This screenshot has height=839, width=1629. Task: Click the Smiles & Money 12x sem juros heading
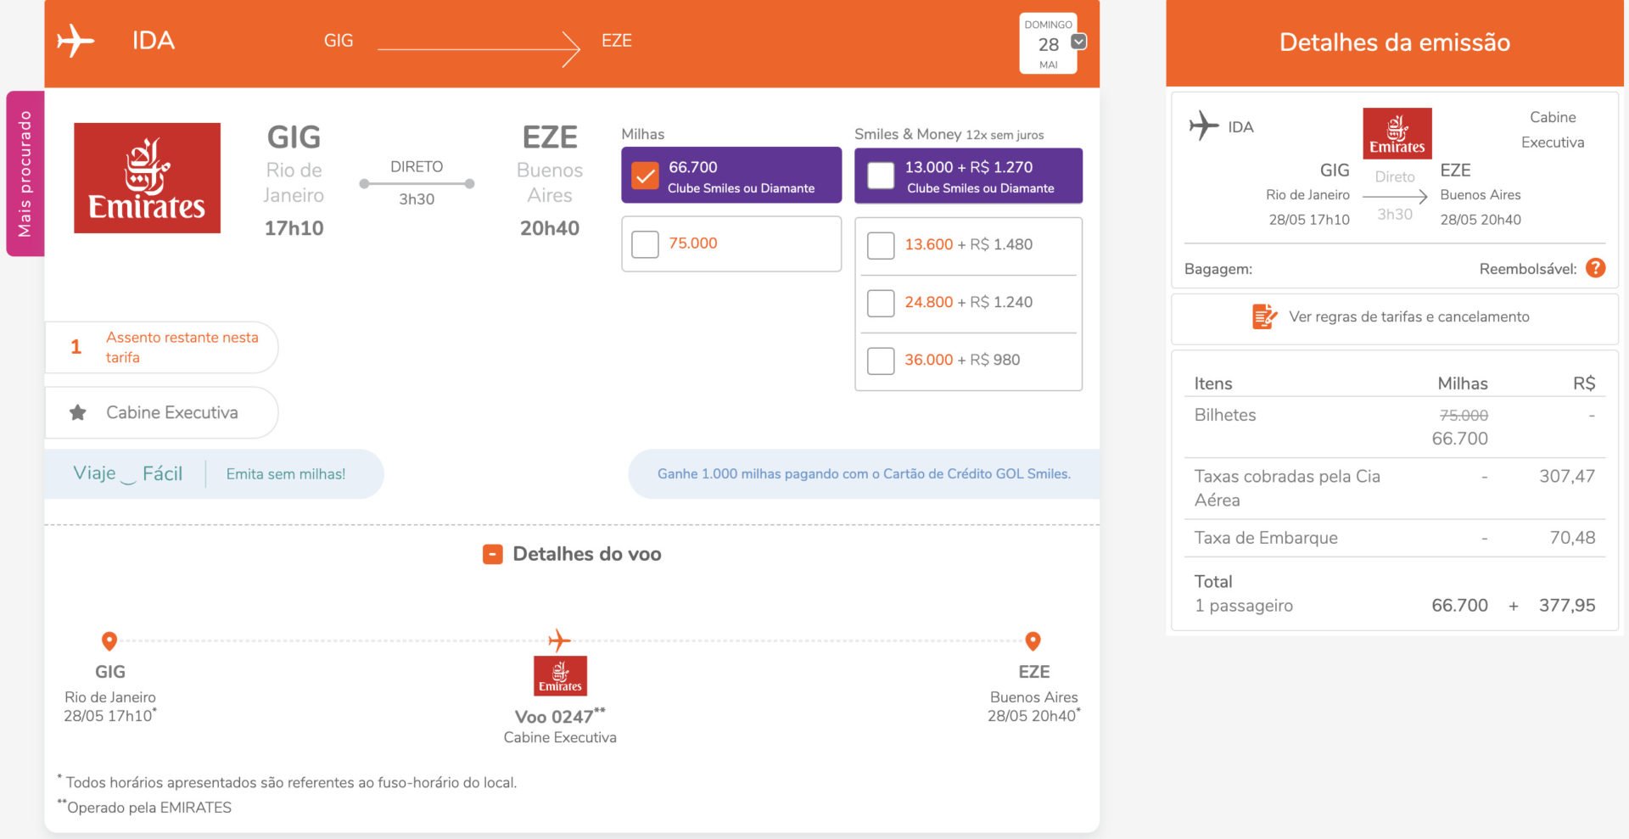(x=949, y=134)
